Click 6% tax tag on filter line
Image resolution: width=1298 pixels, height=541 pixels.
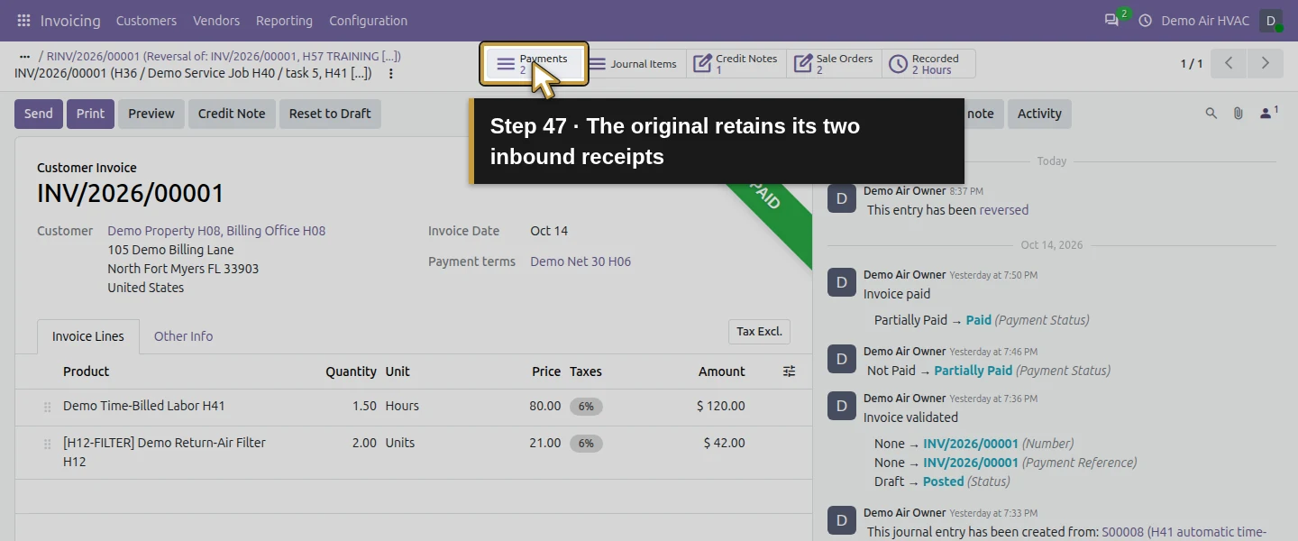click(586, 444)
